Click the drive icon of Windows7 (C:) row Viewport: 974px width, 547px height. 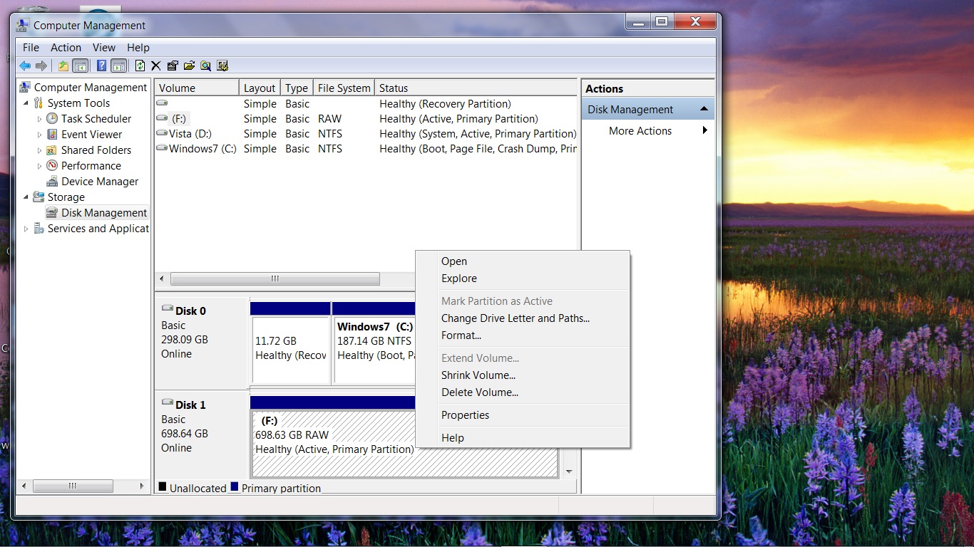coord(162,148)
